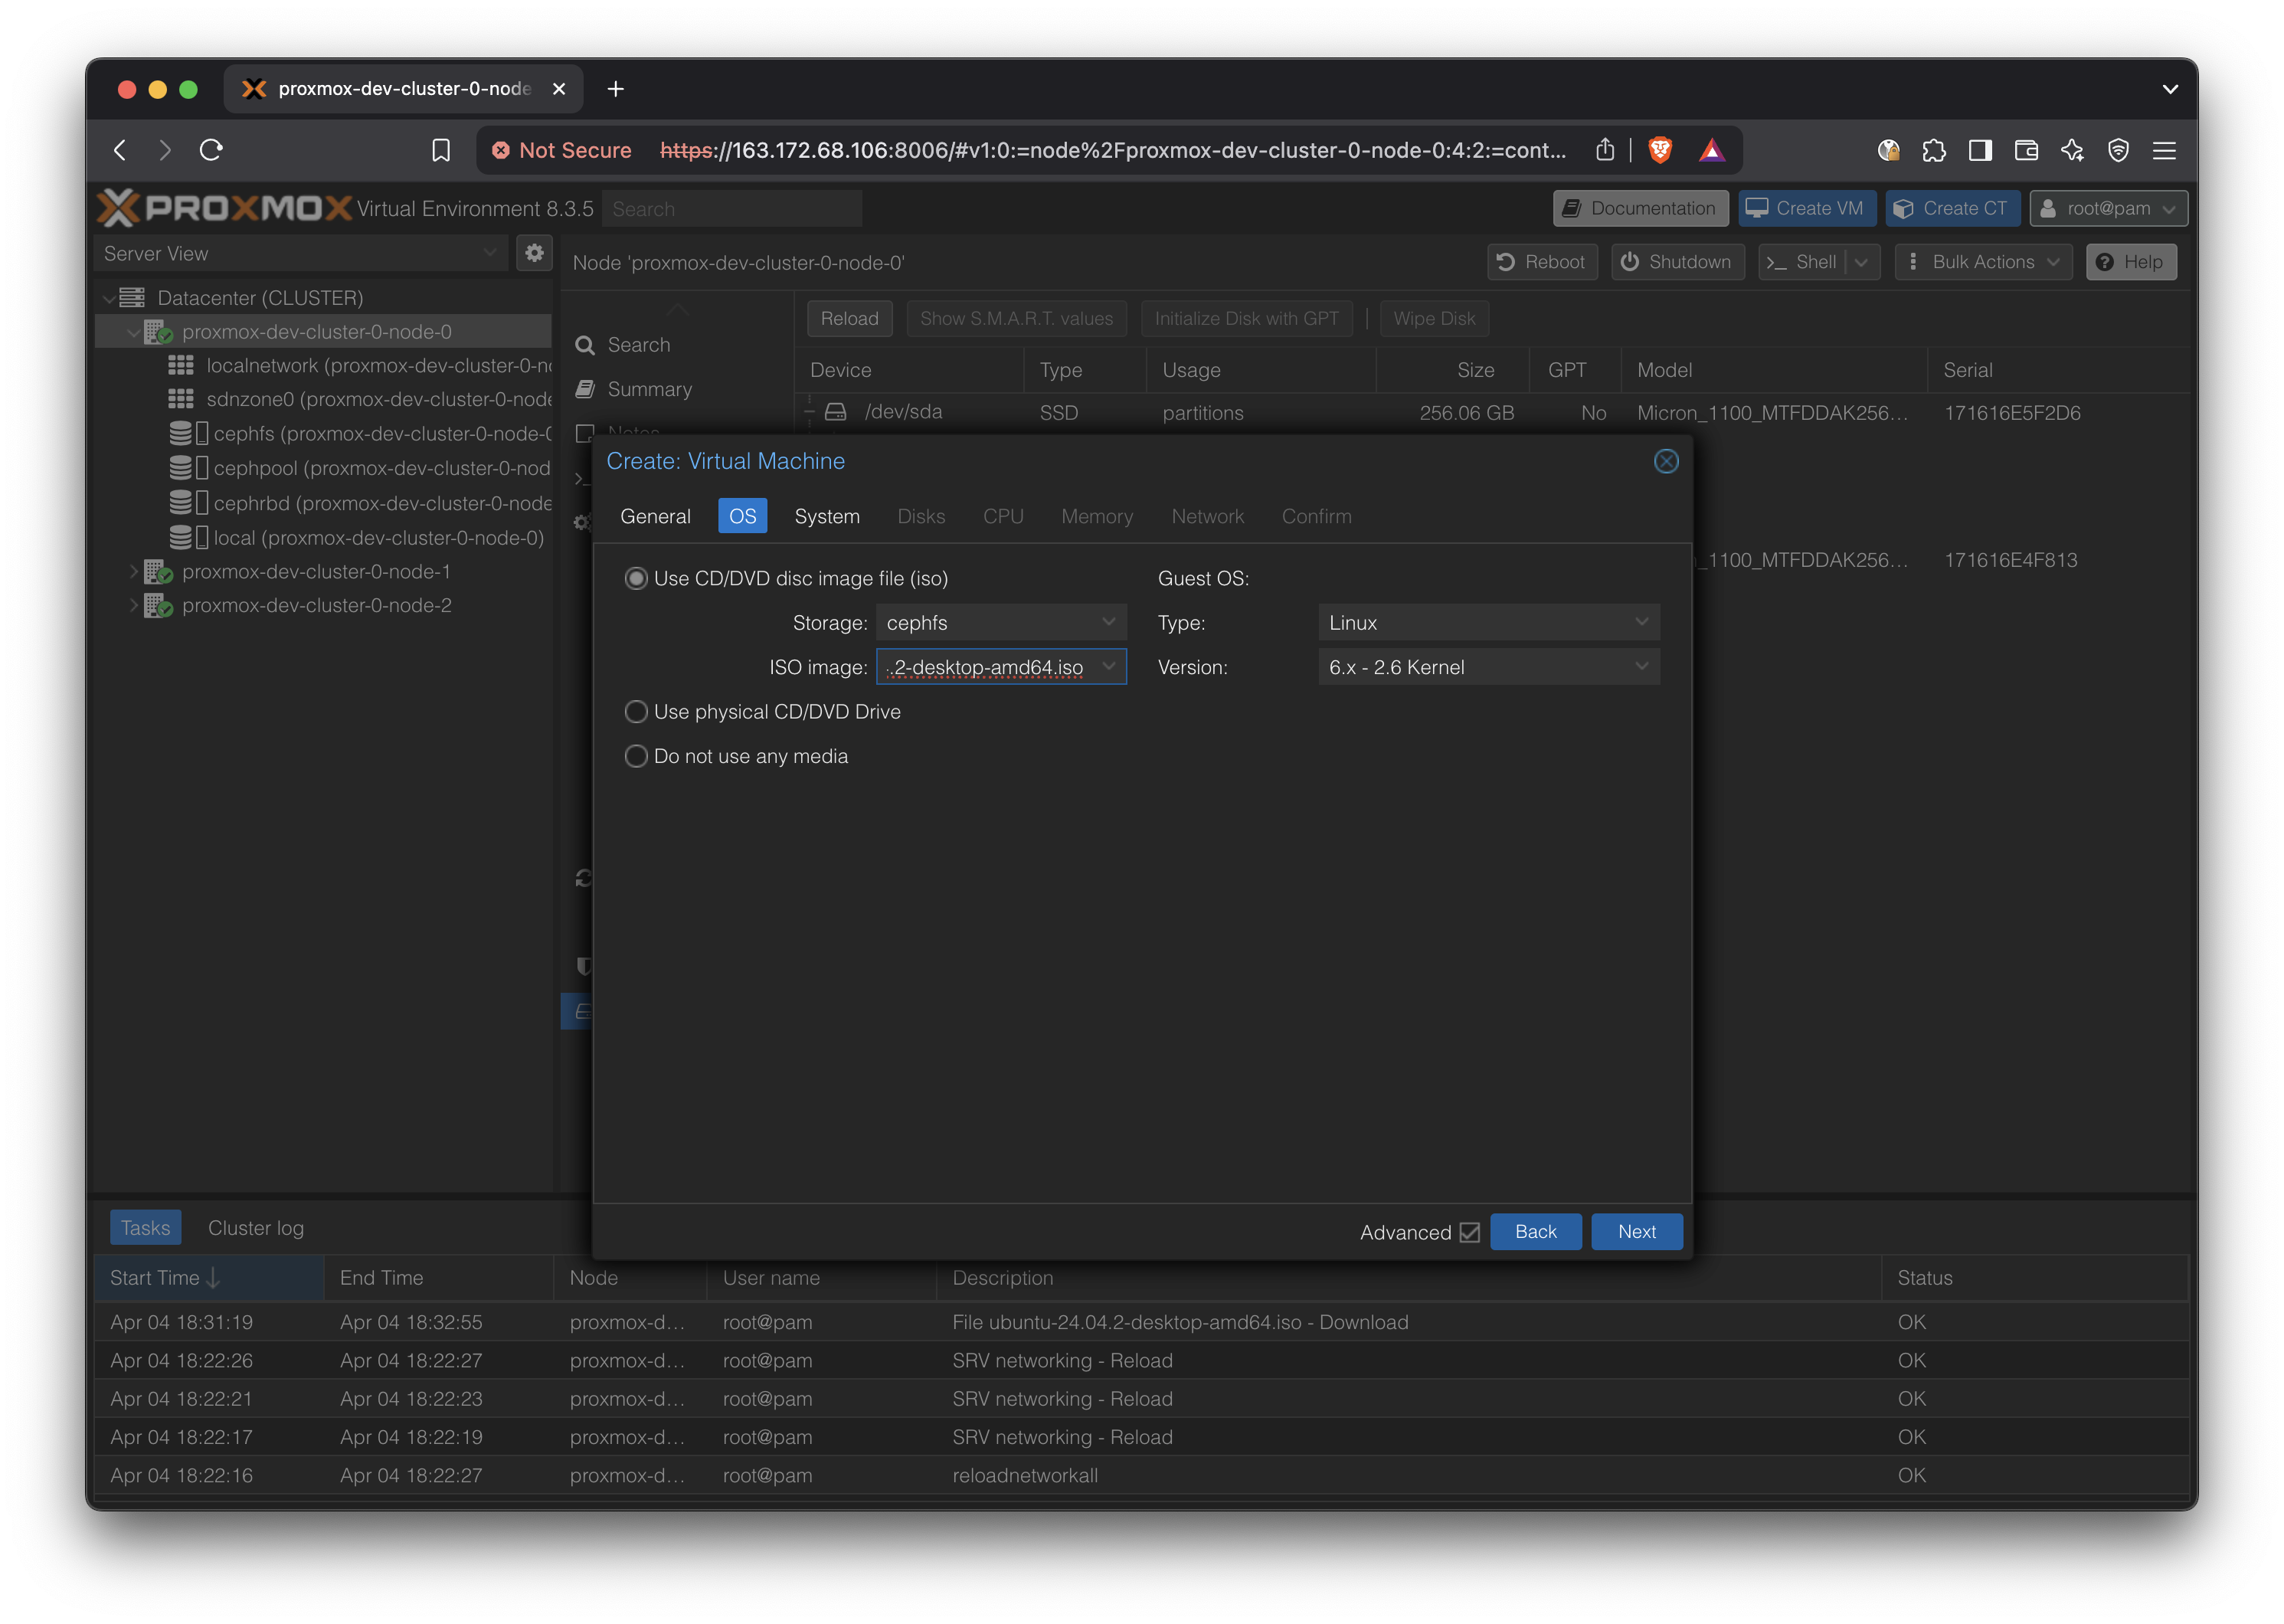Switch to the System tab

point(826,516)
